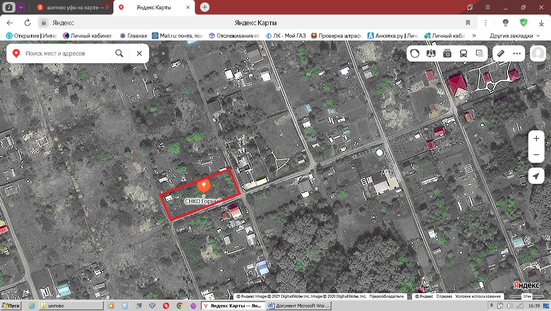Click the orange СНКО Горный map pin
This screenshot has height=311, width=551.
[203, 186]
